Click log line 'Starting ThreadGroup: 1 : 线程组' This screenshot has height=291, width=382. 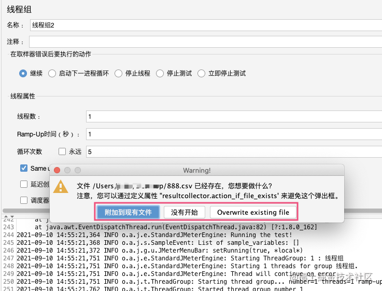pos(180,258)
